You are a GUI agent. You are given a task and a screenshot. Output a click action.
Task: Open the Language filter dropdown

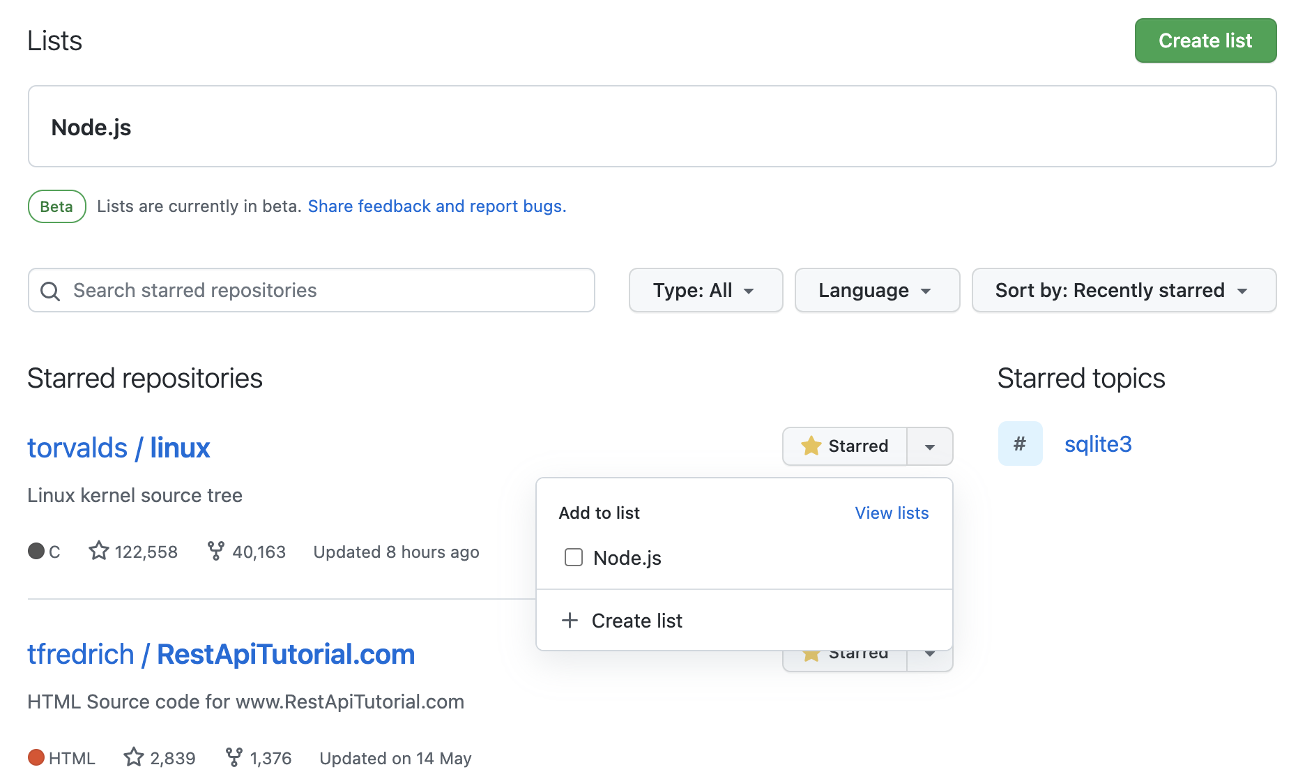click(x=877, y=290)
